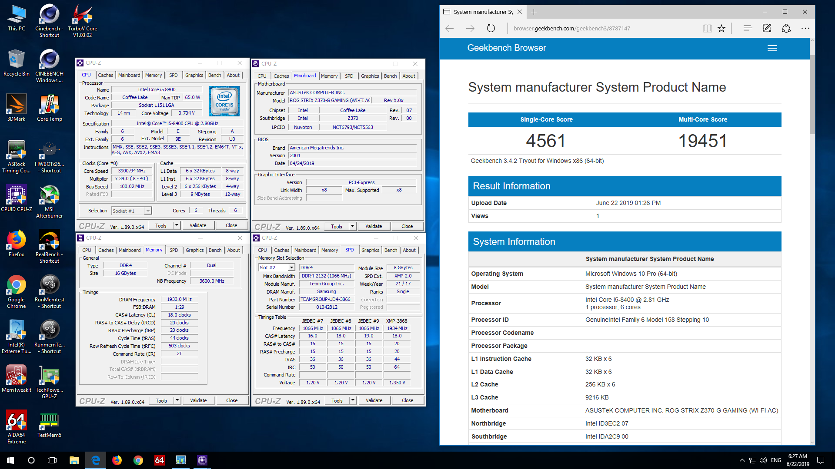
Task: Launch AIDA64 Extreme desktop icon
Action: pyautogui.click(x=17, y=427)
